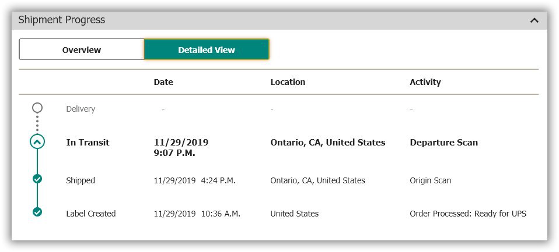This screenshot has height=252, width=559.
Task: Click the Delivery status label
Action: [x=81, y=109]
